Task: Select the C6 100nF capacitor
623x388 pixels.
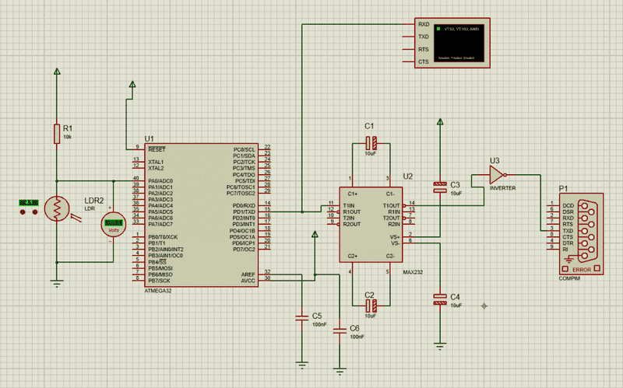Action: tap(340, 330)
